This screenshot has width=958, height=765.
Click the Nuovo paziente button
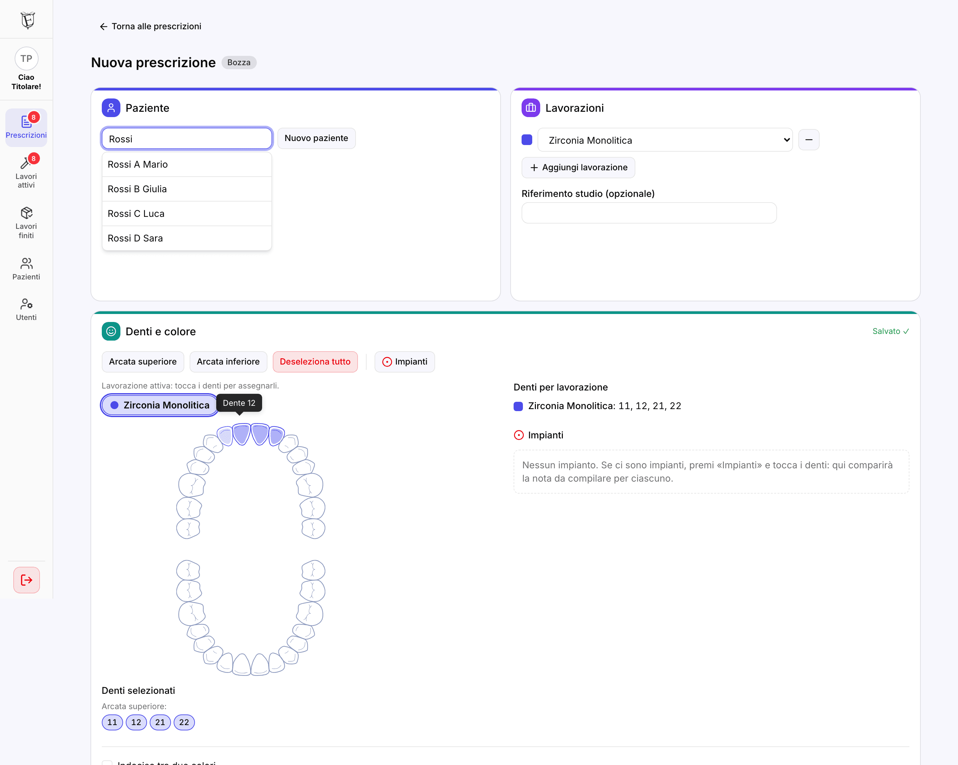(316, 138)
